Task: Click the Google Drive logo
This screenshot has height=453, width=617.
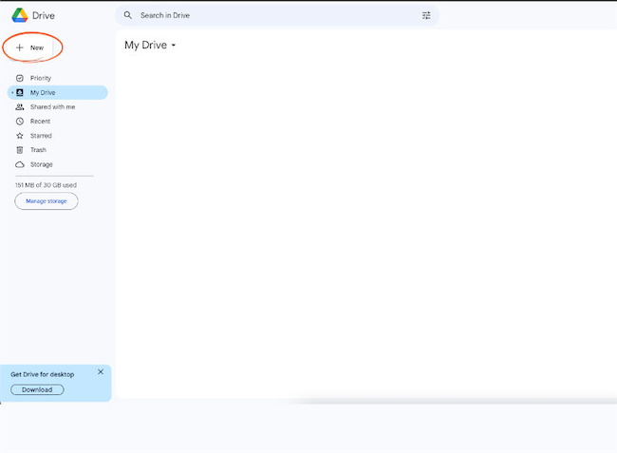Action: click(20, 15)
